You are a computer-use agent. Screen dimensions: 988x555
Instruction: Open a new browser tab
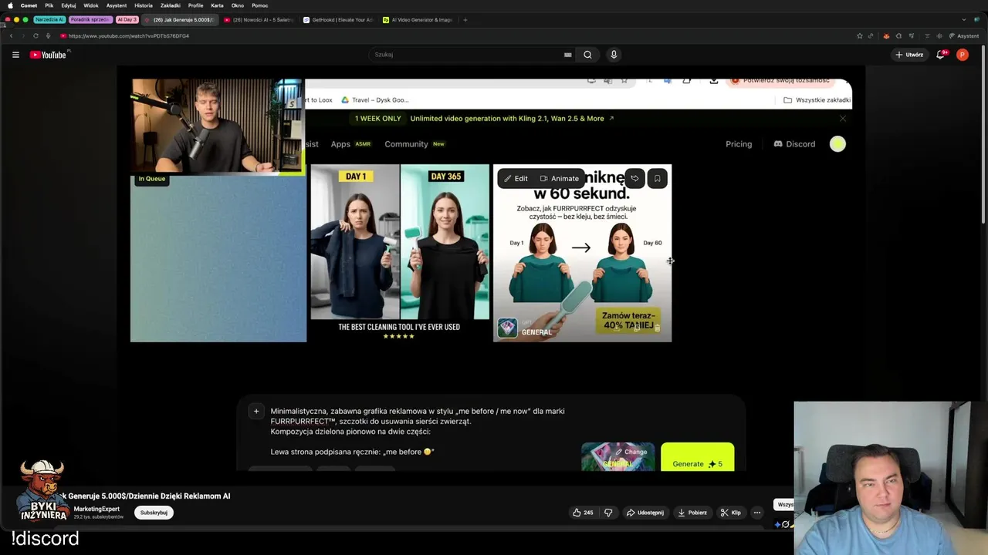465,20
